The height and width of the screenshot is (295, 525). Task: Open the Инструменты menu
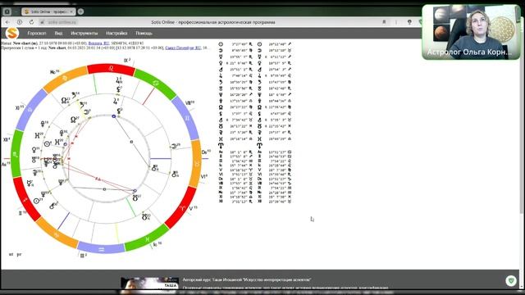[84, 33]
